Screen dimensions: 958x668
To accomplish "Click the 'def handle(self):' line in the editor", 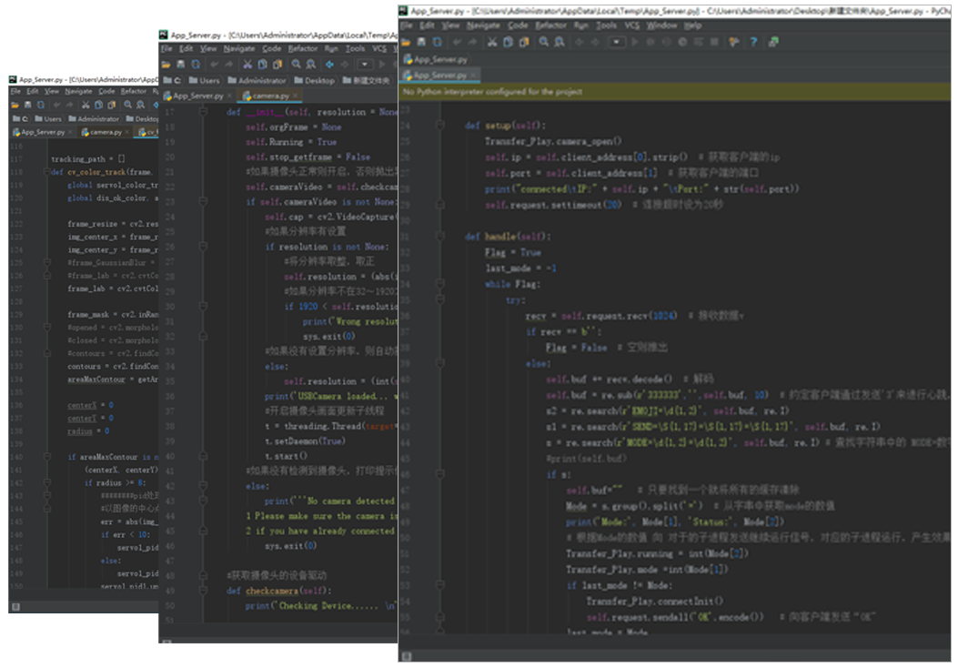I will point(507,237).
